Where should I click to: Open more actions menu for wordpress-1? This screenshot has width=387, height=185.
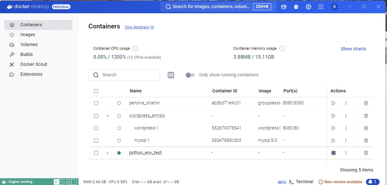346,128
